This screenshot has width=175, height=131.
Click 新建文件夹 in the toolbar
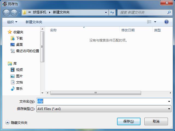[x=34, y=22]
